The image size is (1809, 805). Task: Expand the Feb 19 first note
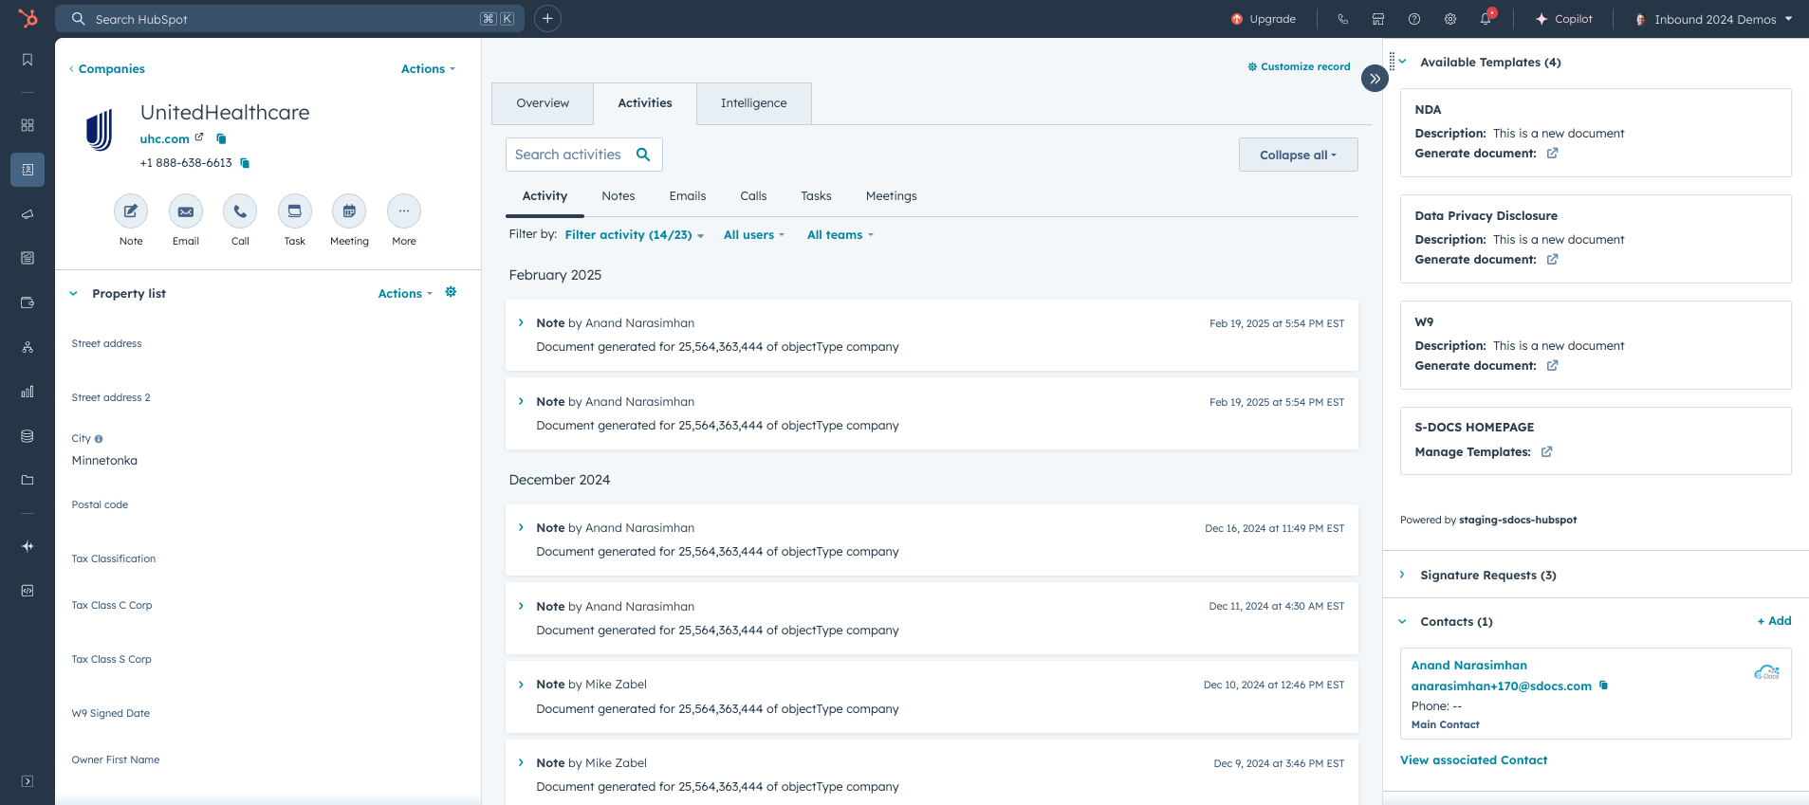[521, 323]
